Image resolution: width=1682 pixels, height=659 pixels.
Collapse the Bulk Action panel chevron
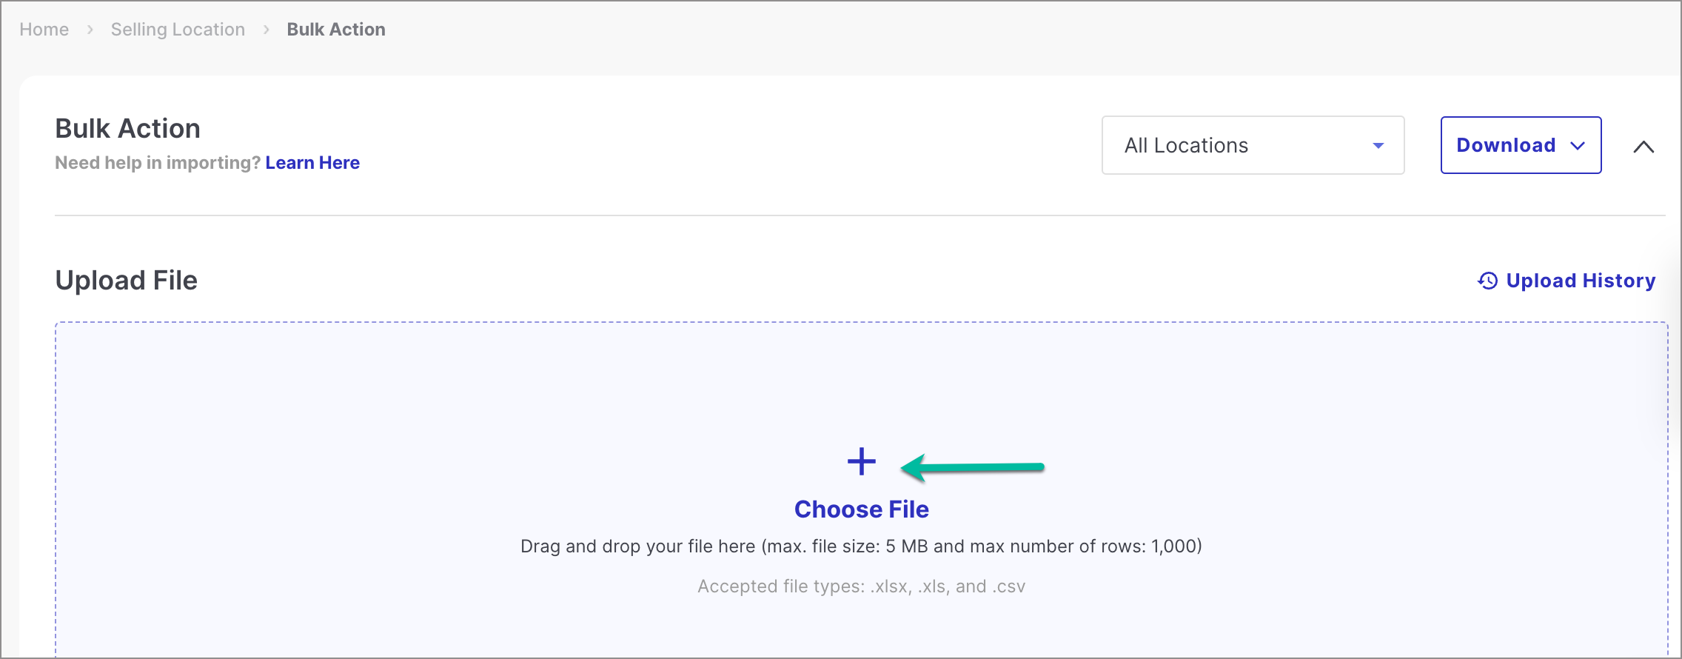point(1644,147)
